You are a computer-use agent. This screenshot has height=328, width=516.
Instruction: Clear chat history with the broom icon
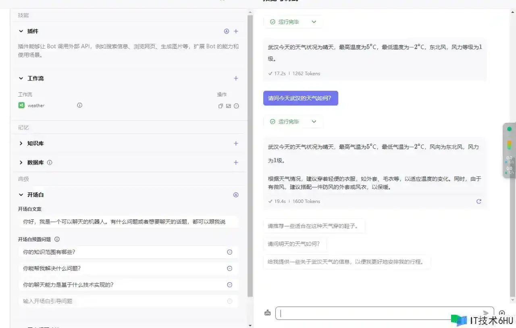pos(267,313)
